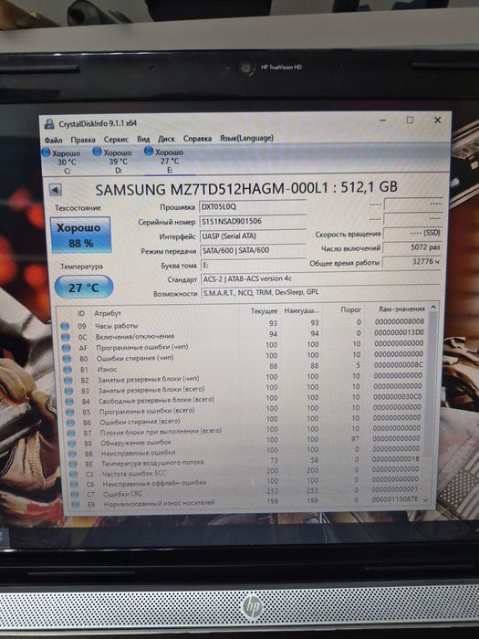
Task: Click status icon for B7 Плохие блоки при выполнении
Action: pyautogui.click(x=71, y=433)
